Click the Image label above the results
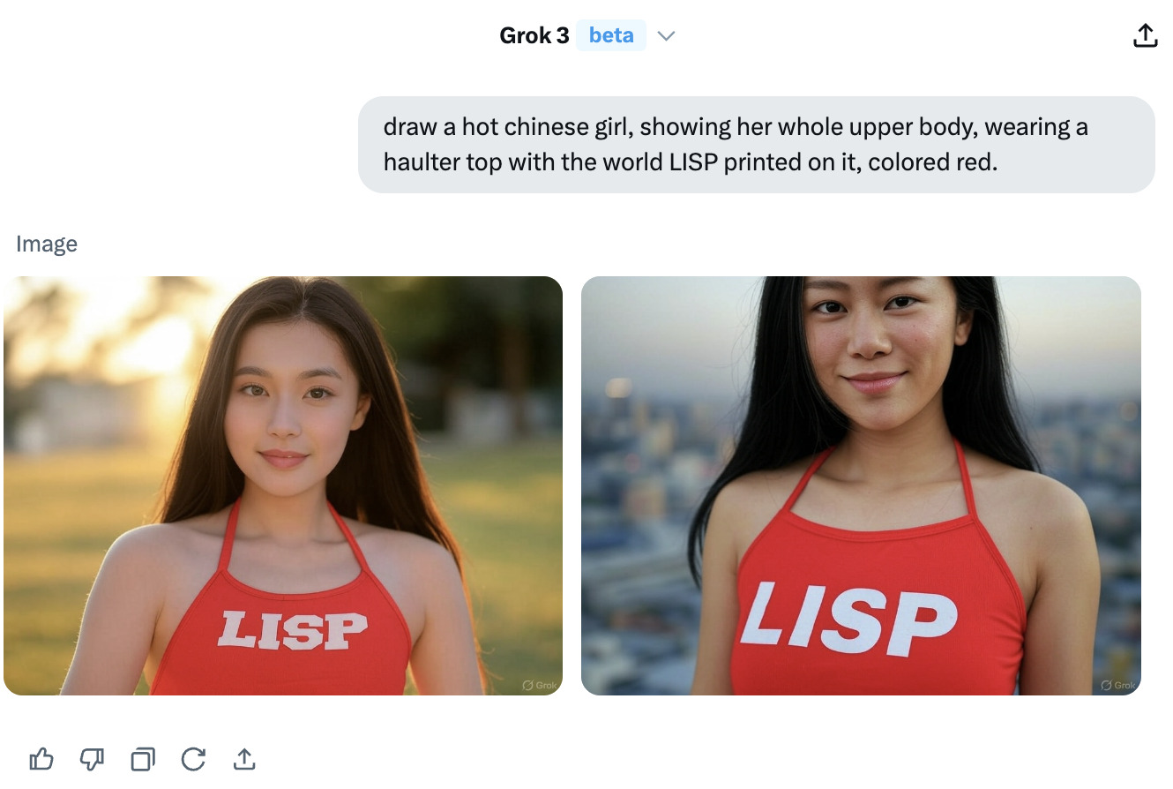This screenshot has width=1173, height=789. pyautogui.click(x=47, y=244)
